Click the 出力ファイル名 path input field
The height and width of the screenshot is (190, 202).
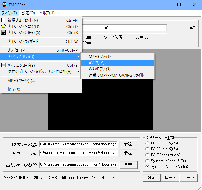[x=78, y=164]
